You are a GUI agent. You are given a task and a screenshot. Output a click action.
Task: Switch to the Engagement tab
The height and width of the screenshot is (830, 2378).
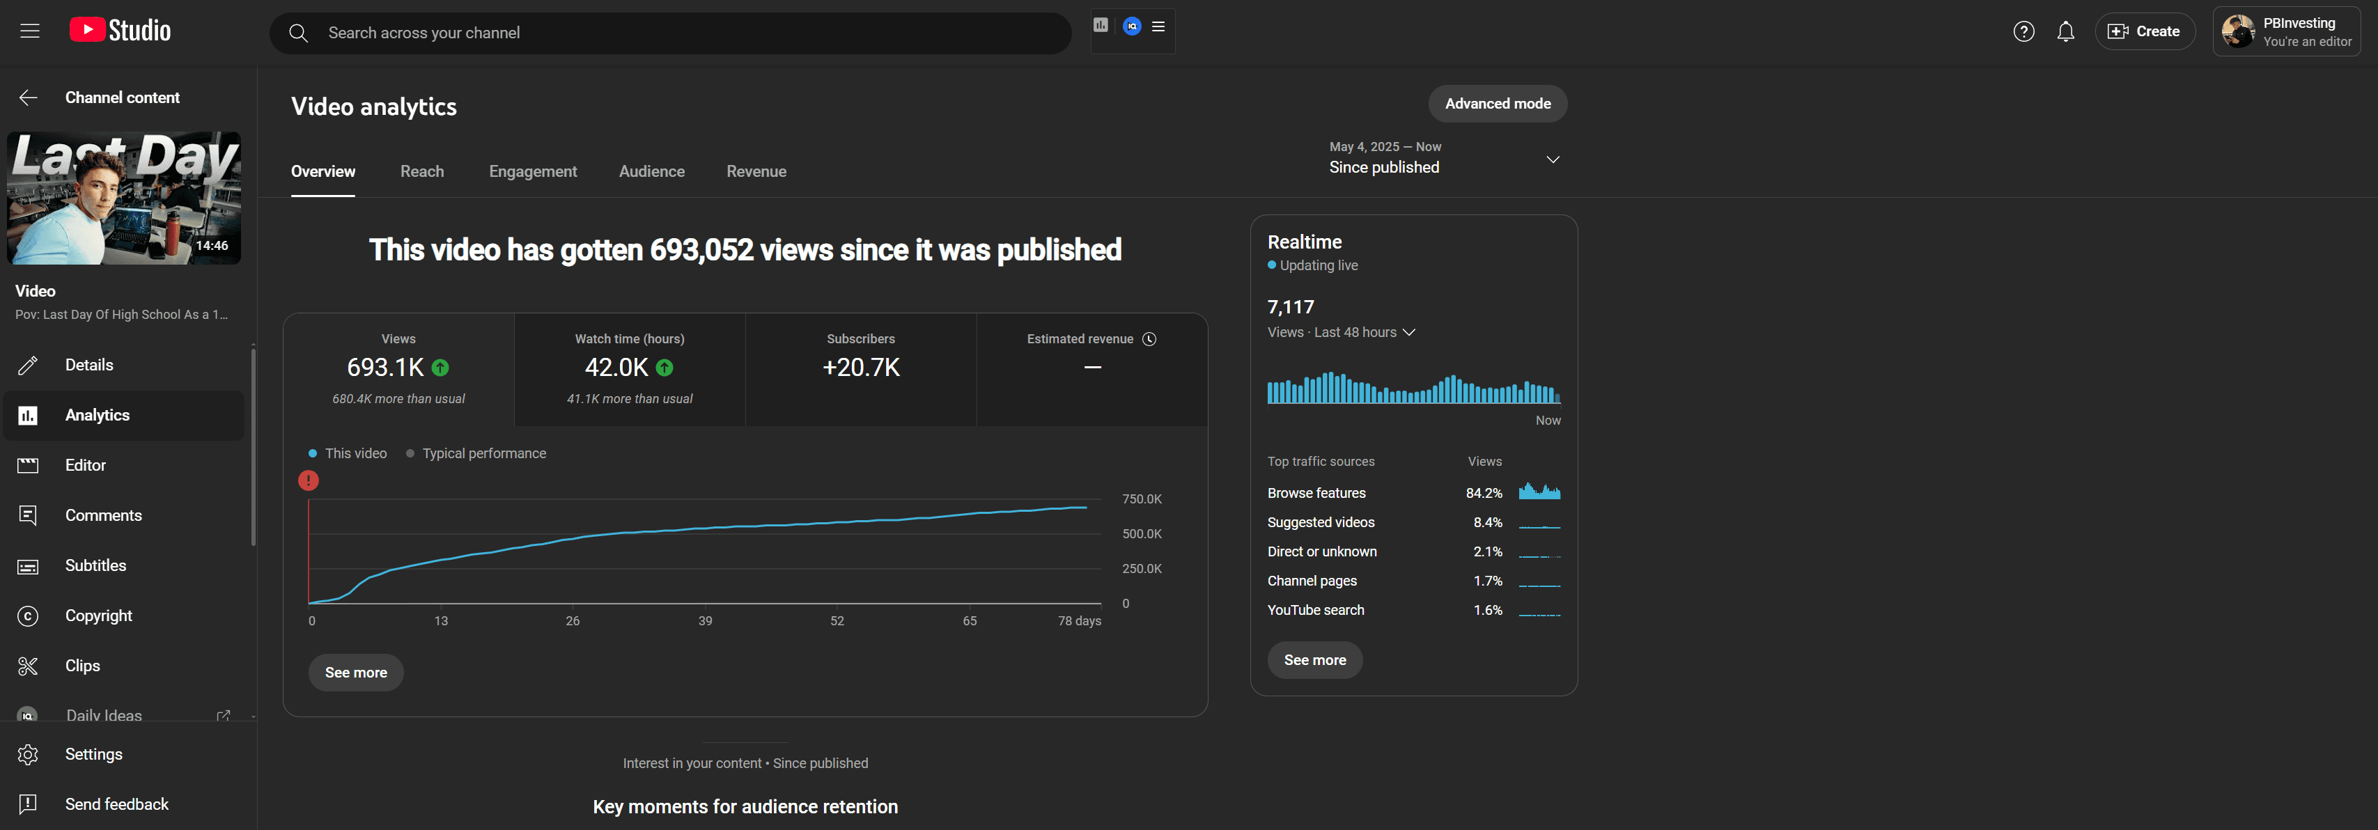(x=533, y=172)
